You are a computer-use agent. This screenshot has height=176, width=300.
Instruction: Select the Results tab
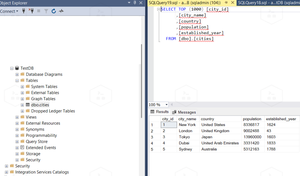click(160, 112)
